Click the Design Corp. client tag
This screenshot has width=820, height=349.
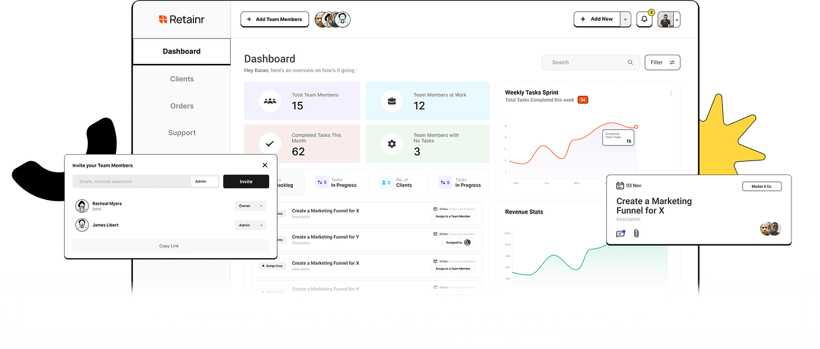[x=271, y=266]
